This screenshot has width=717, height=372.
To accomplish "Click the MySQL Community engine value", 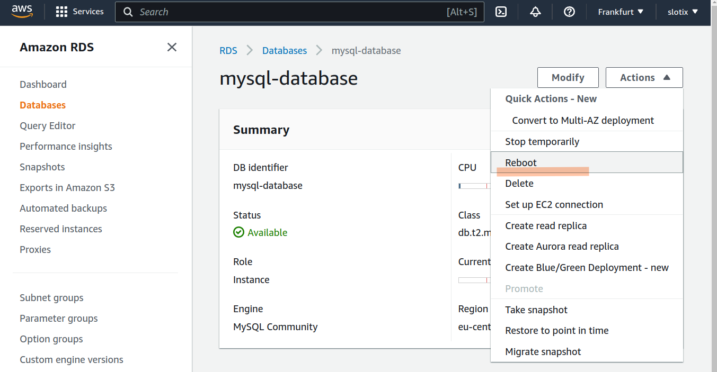I will 275,327.
